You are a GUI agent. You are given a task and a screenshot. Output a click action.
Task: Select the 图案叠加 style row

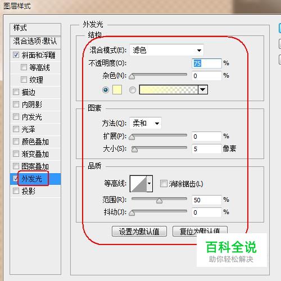pyautogui.click(x=35, y=166)
